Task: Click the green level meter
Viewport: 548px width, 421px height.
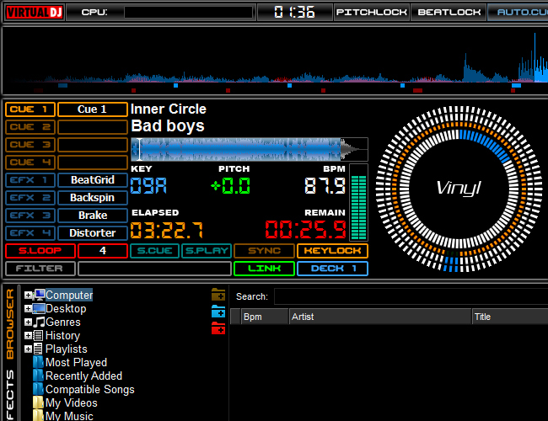Action: tap(358, 202)
